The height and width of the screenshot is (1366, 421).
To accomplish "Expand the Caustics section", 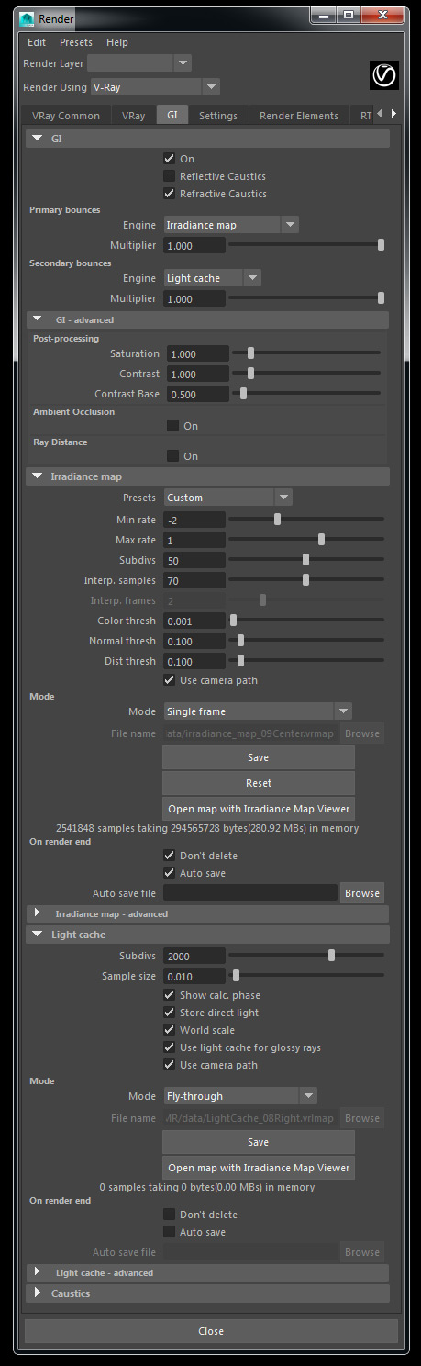I will click(x=209, y=1293).
